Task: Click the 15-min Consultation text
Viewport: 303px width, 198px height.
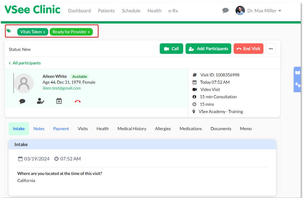Action: tap(218, 97)
